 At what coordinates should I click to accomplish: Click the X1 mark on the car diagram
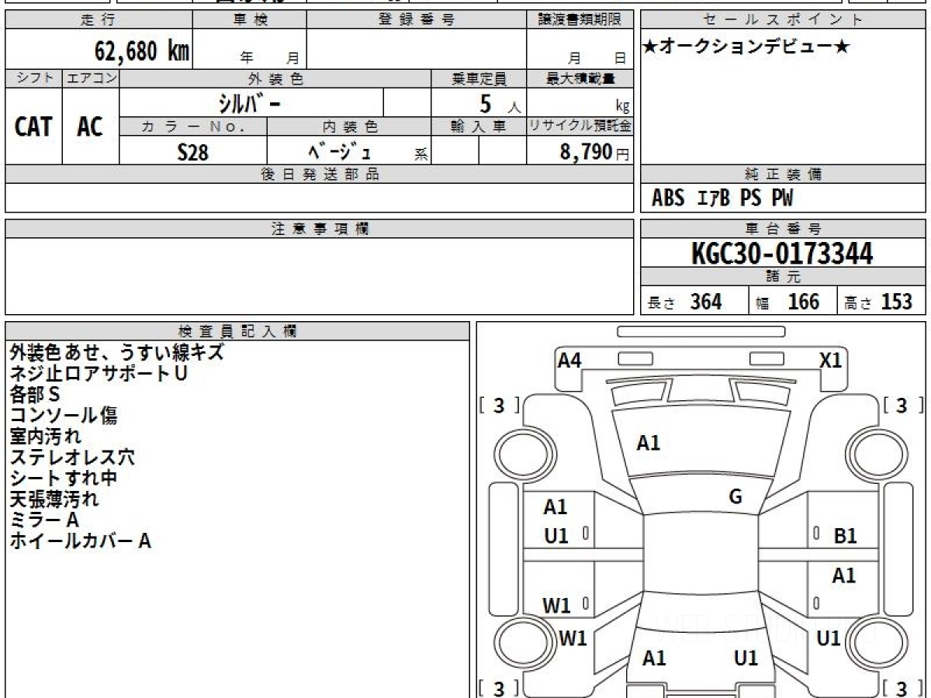pos(830,360)
